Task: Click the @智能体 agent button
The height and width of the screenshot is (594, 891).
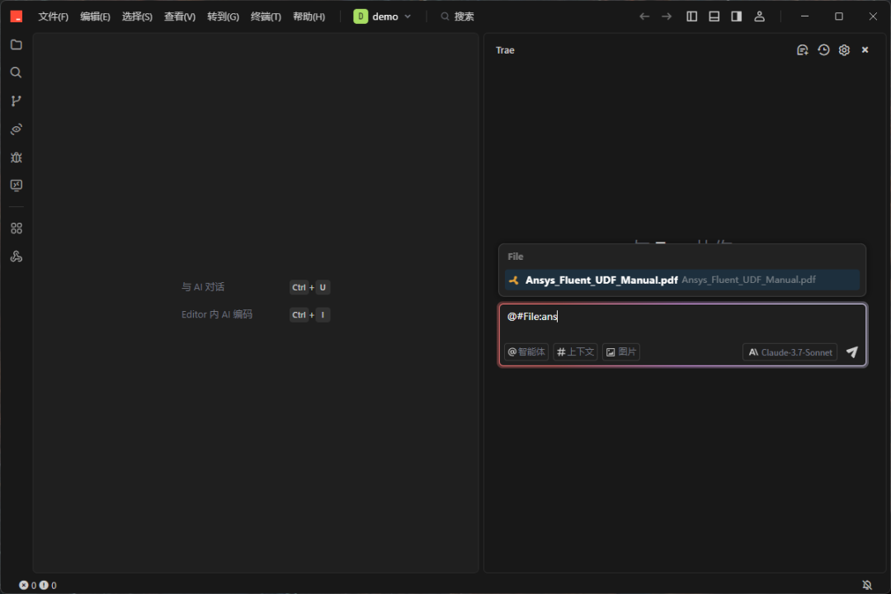Action: click(x=526, y=352)
